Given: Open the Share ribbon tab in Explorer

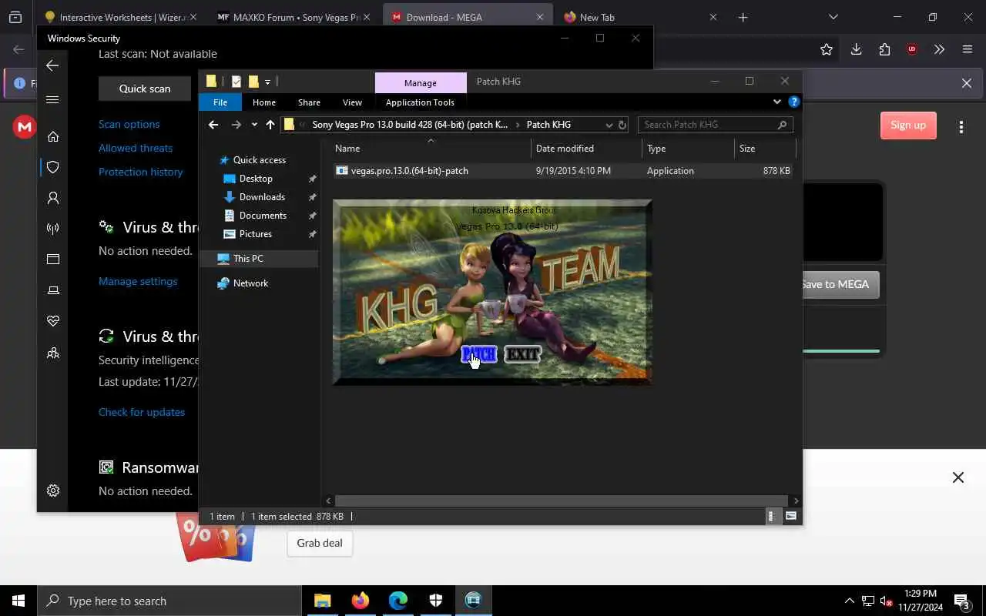Looking at the screenshot, I should click(309, 102).
